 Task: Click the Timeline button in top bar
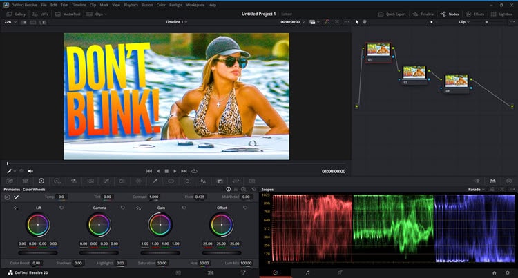click(x=423, y=14)
